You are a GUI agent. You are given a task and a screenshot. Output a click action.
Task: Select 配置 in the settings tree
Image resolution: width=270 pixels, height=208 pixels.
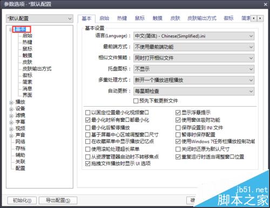21,168
